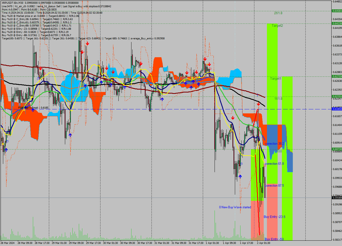
Task: Select the '30 Mar 17:30' time label
Action: (145, 243)
